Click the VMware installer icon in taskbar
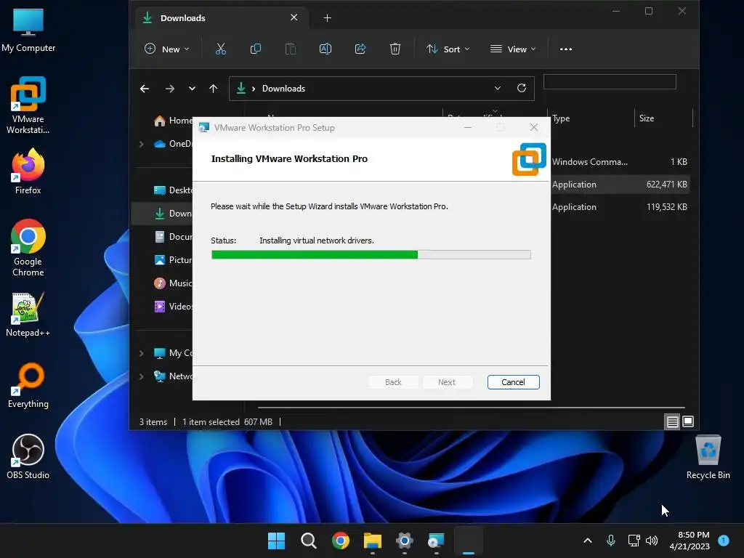 click(436, 541)
